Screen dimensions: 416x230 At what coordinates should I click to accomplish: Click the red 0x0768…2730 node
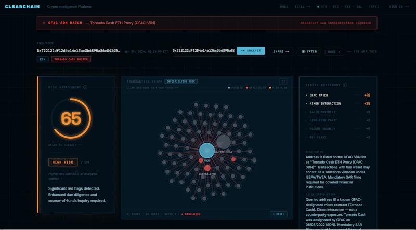click(207, 168)
